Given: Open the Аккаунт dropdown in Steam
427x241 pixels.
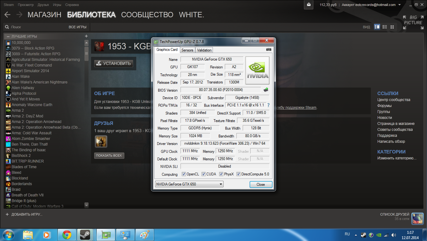Looking at the screenshot, I should pyautogui.click(x=371, y=5).
